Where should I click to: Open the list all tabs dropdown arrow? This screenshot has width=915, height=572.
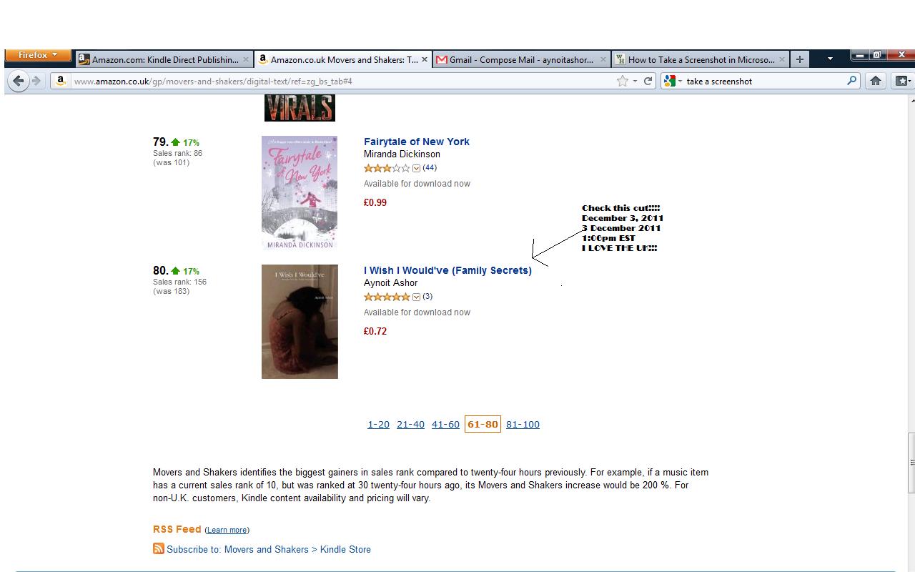point(829,59)
